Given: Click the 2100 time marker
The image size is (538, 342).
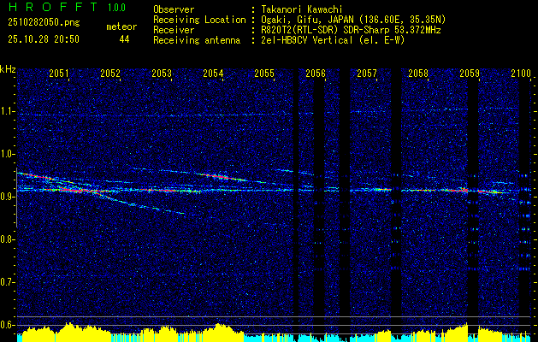Looking at the screenshot, I should [521, 73].
